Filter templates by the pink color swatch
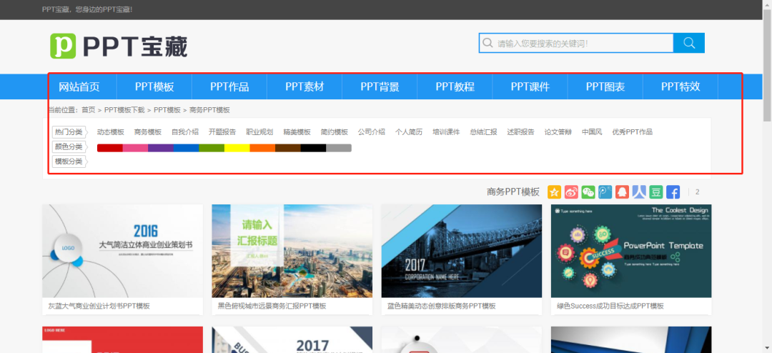The height and width of the screenshot is (353, 772). (x=135, y=148)
